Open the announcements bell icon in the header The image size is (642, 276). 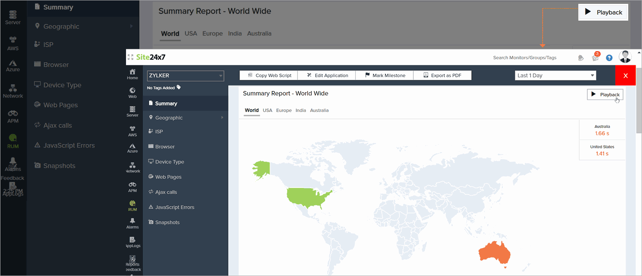[x=581, y=58]
